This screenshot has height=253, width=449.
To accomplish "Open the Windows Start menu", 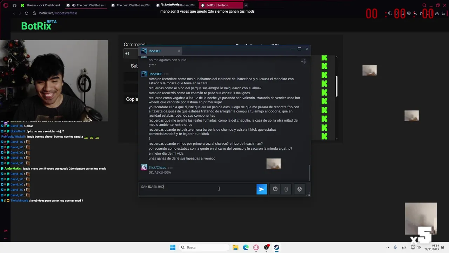I will click(x=173, y=247).
